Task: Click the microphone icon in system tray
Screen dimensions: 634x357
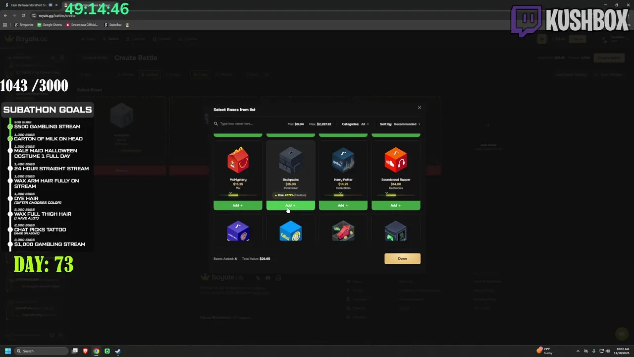Action: (x=594, y=351)
